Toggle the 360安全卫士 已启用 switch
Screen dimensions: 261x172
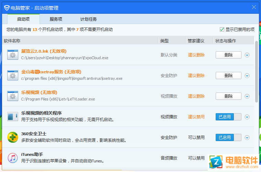(228, 138)
